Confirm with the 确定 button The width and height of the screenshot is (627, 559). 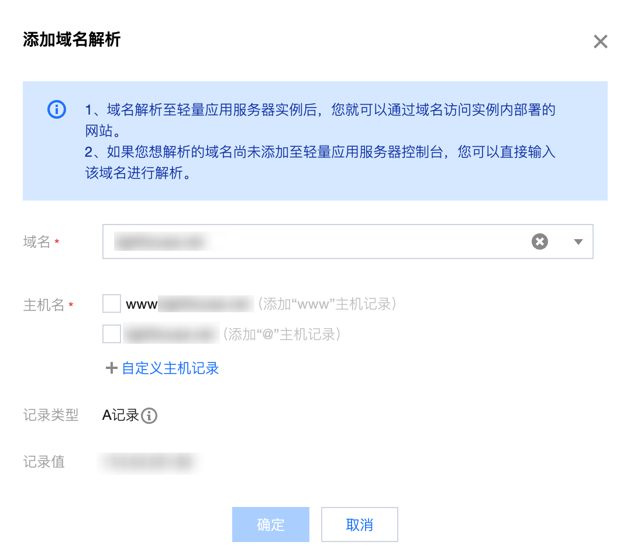[x=271, y=525]
